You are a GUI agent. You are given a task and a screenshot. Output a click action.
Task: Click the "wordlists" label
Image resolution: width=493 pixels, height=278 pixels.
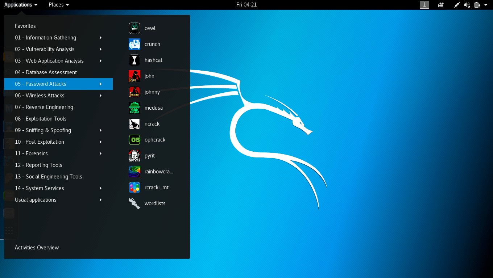[155, 203]
